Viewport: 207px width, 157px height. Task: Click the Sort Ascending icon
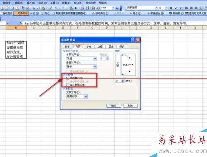tap(83, 8)
